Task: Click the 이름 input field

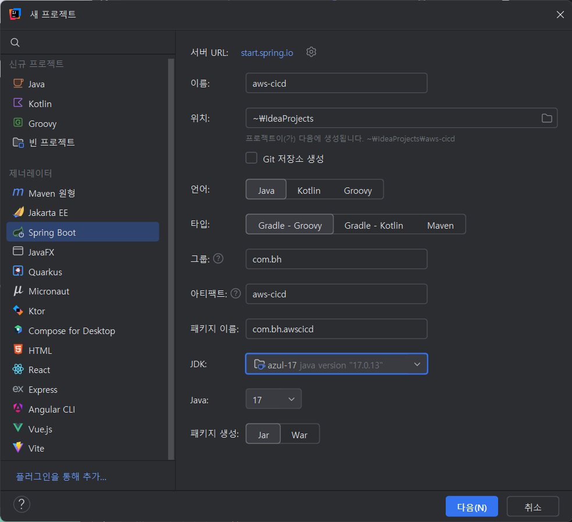Action: click(336, 83)
